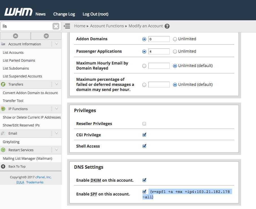Viewport: 256px width, 209px height.
Task: Collapse the IP Functions section chevron
Action: coord(56,109)
